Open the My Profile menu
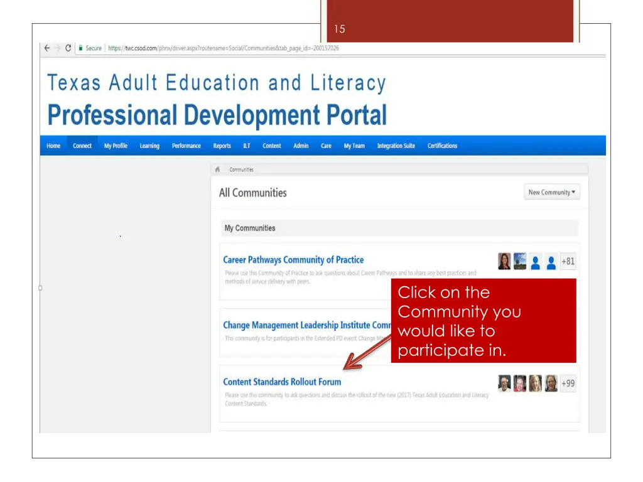The width and height of the screenshot is (643, 482). pos(116,146)
